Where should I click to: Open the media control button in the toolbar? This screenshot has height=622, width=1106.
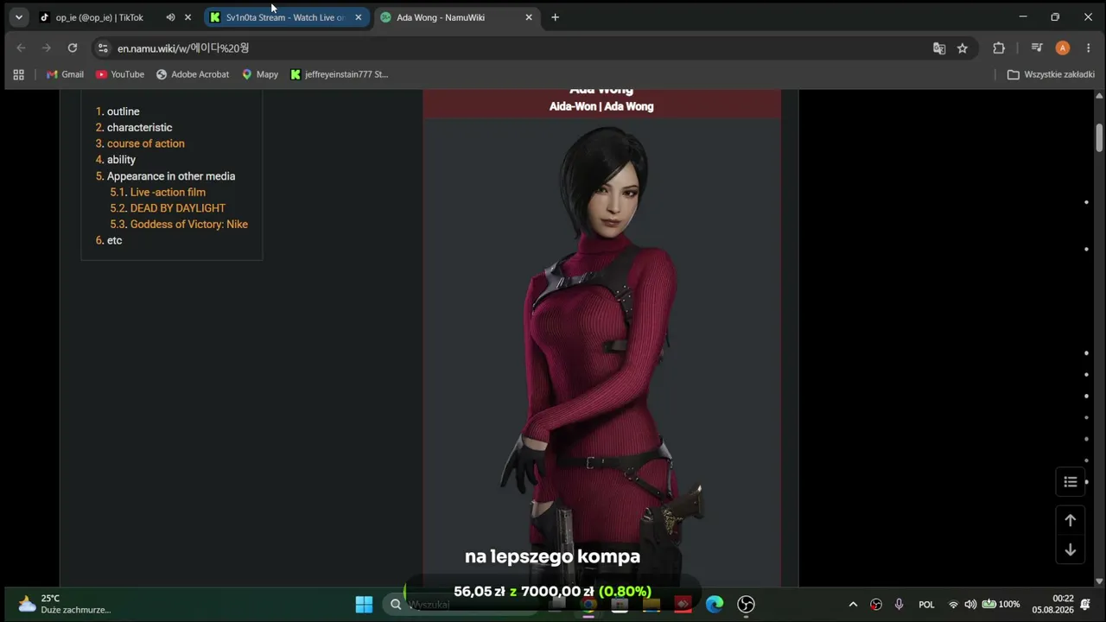click(x=1038, y=48)
